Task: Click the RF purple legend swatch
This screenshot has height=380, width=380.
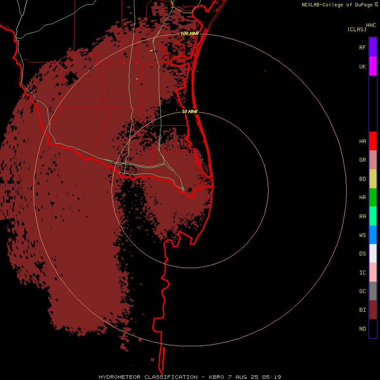Action: point(373,47)
